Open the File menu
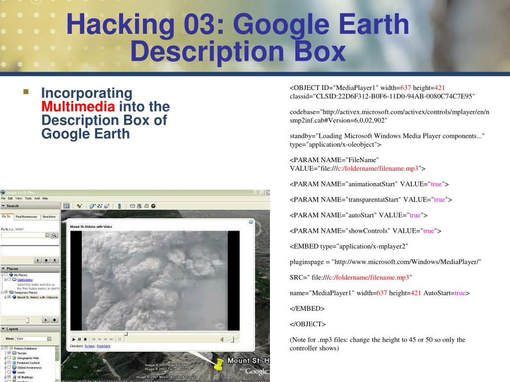Image resolution: width=510 pixels, height=382 pixels. 3,198
